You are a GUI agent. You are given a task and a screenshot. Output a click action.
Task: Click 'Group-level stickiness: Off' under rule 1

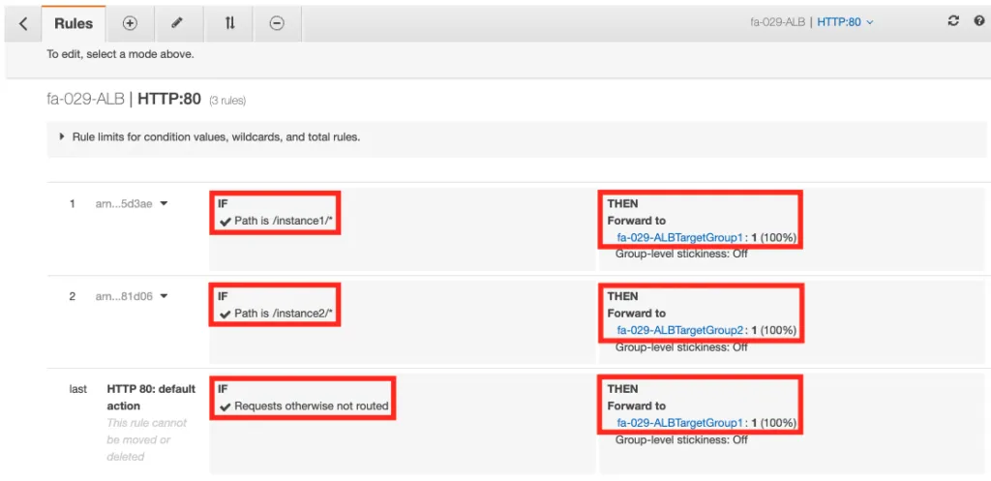[681, 255]
